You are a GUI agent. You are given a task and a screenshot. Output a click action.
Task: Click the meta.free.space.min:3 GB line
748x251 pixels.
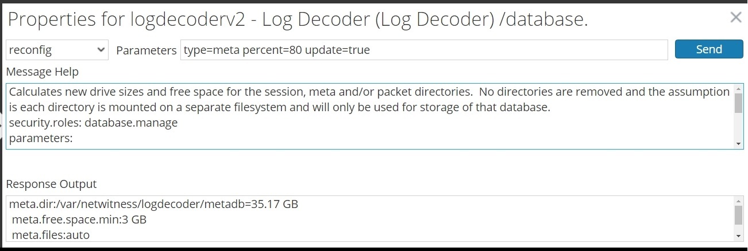[x=79, y=219]
